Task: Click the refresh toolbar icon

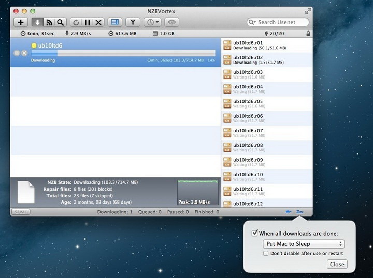Action: [x=76, y=22]
